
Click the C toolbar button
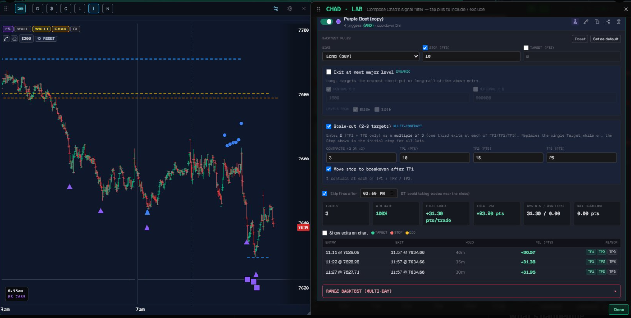(x=66, y=8)
